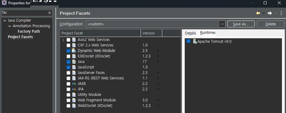Screen dimensions: 286x113
Task: Enable the CXF 2.x Web Services checkbox
Action: 68,45
